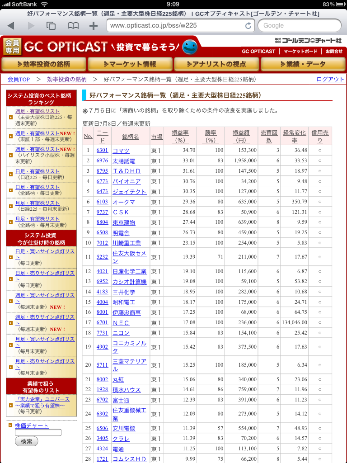Open 週足・買いサイン点灯リスト sidebar link
Viewport: 347px width, 463px height.
point(45,298)
